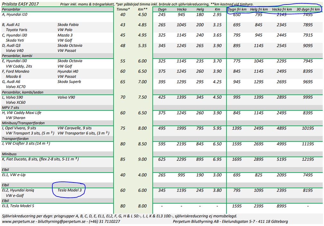Open the www.perpetum.se website link
324x226 pixels.
(x=18, y=222)
